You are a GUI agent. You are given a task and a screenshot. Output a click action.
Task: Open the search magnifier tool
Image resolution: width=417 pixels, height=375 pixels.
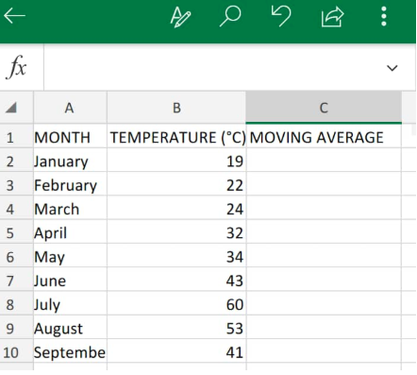point(230,16)
